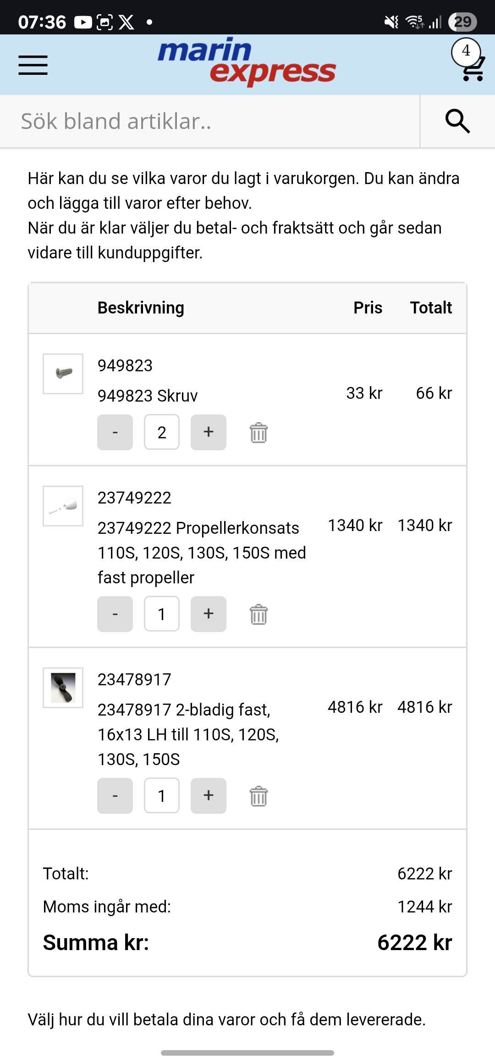The width and height of the screenshot is (495, 1063).
Task: Edit the quantity field for Skruv
Action: coord(162,432)
